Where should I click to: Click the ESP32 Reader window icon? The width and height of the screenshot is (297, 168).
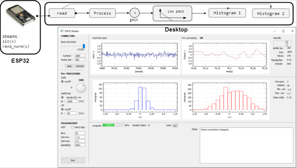[x=62, y=31]
